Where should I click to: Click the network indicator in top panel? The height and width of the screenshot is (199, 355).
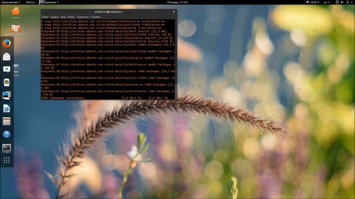pos(337,2)
